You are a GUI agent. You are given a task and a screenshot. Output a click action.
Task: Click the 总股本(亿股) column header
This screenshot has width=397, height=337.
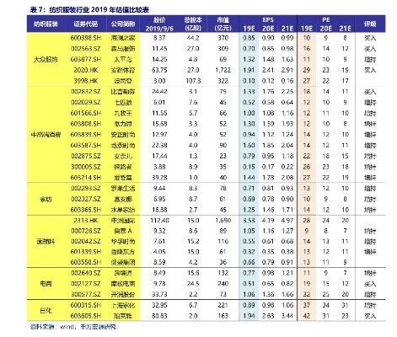click(193, 24)
